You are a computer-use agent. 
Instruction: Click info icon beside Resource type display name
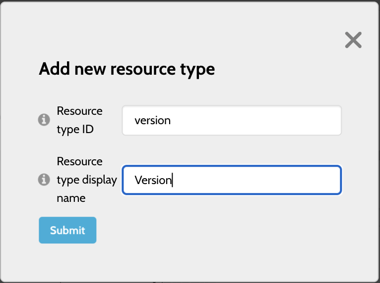[x=44, y=180]
